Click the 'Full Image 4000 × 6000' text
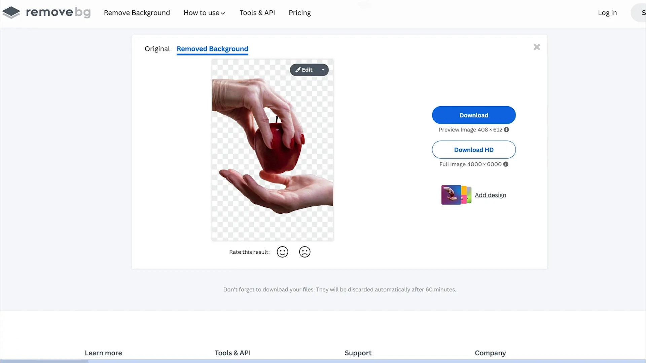This screenshot has width=646, height=363. point(470,164)
